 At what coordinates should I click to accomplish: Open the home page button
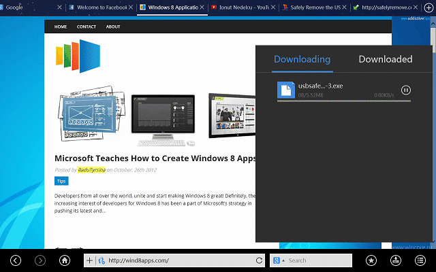coord(65,260)
